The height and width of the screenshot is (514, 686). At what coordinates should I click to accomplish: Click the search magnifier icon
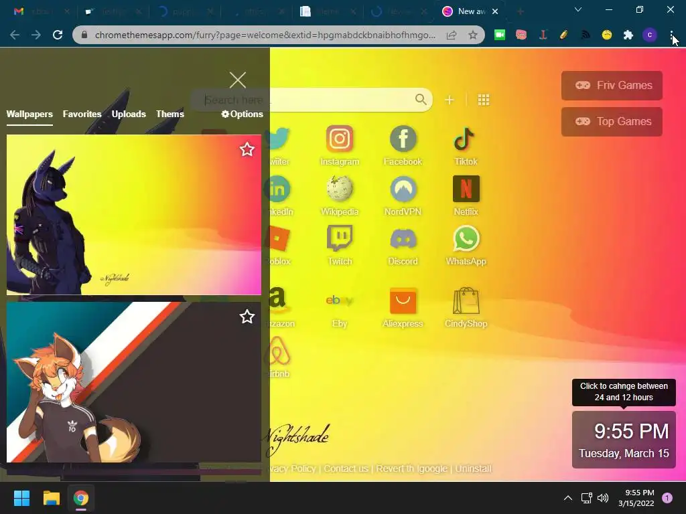(421, 100)
